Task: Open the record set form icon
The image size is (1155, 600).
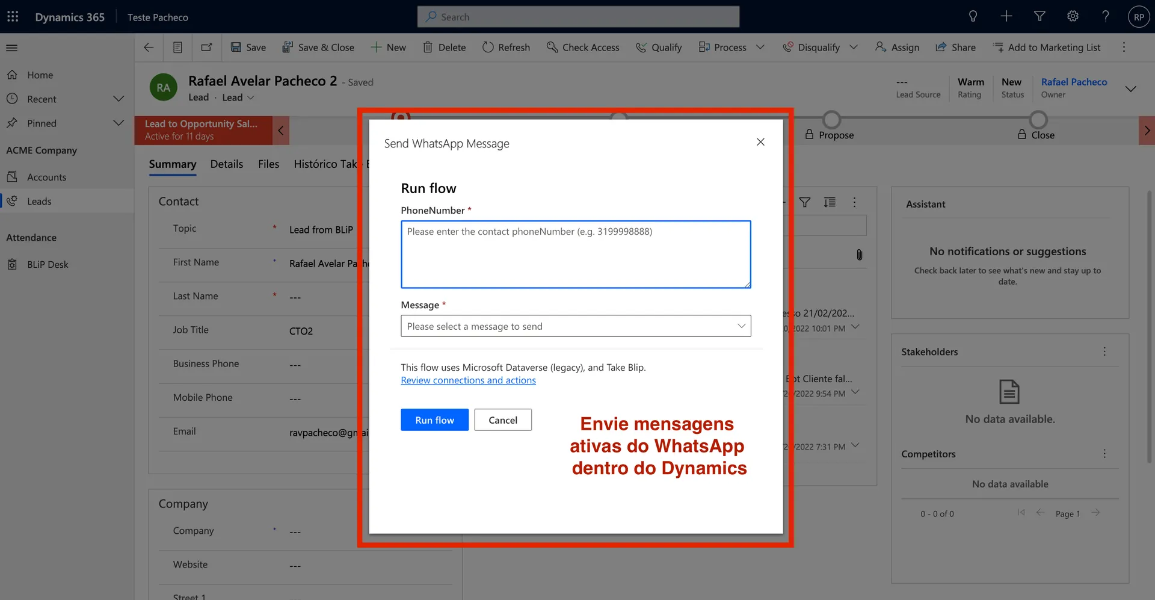Action: click(177, 48)
